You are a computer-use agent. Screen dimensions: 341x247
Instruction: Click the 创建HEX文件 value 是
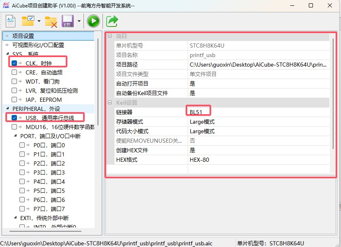pos(258,150)
